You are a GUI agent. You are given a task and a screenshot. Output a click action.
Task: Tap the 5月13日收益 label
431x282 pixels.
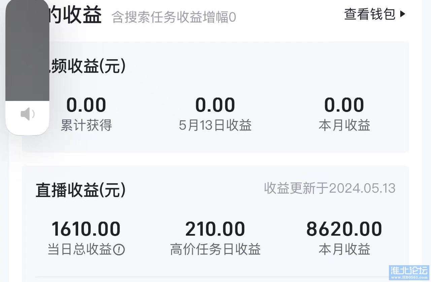tap(215, 125)
